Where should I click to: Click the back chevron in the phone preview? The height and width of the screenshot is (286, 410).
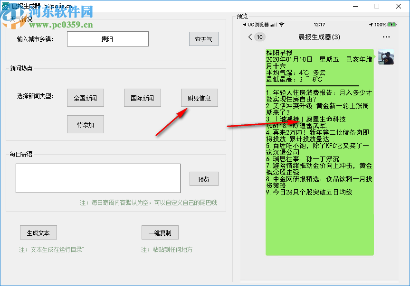(250, 37)
